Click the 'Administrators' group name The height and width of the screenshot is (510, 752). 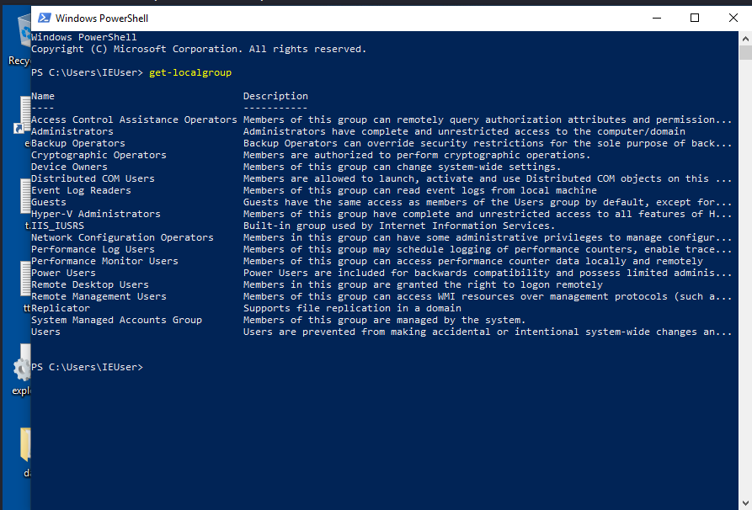[72, 131]
